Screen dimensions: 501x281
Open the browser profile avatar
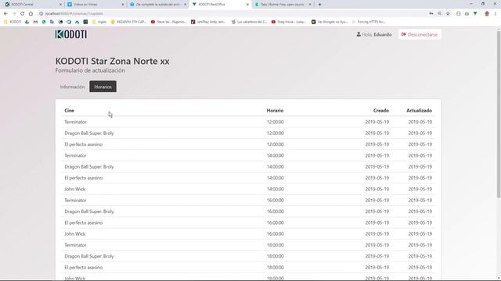coord(487,14)
